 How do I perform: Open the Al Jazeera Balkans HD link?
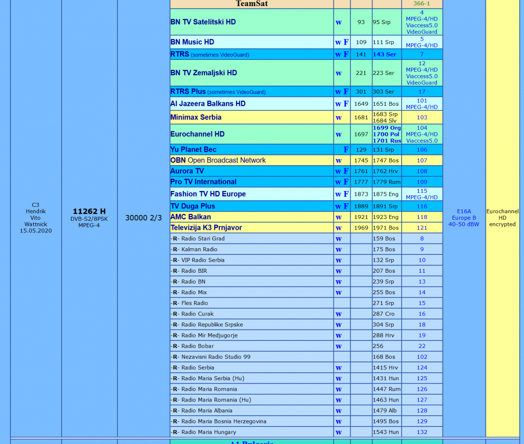[x=208, y=104]
